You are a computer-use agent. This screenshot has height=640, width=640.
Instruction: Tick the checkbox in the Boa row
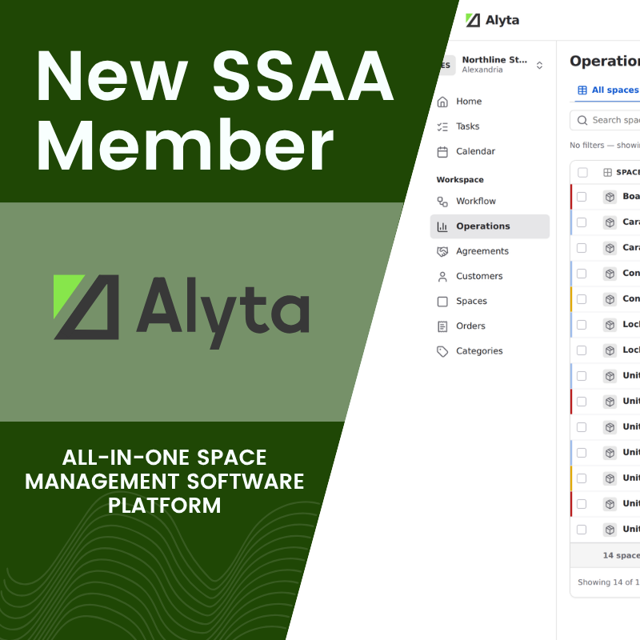[x=582, y=197]
